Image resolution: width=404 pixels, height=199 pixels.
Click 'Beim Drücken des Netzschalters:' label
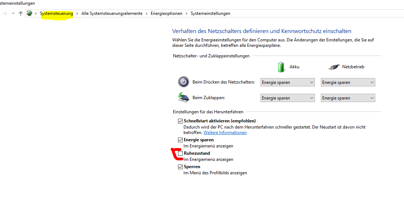(224, 82)
